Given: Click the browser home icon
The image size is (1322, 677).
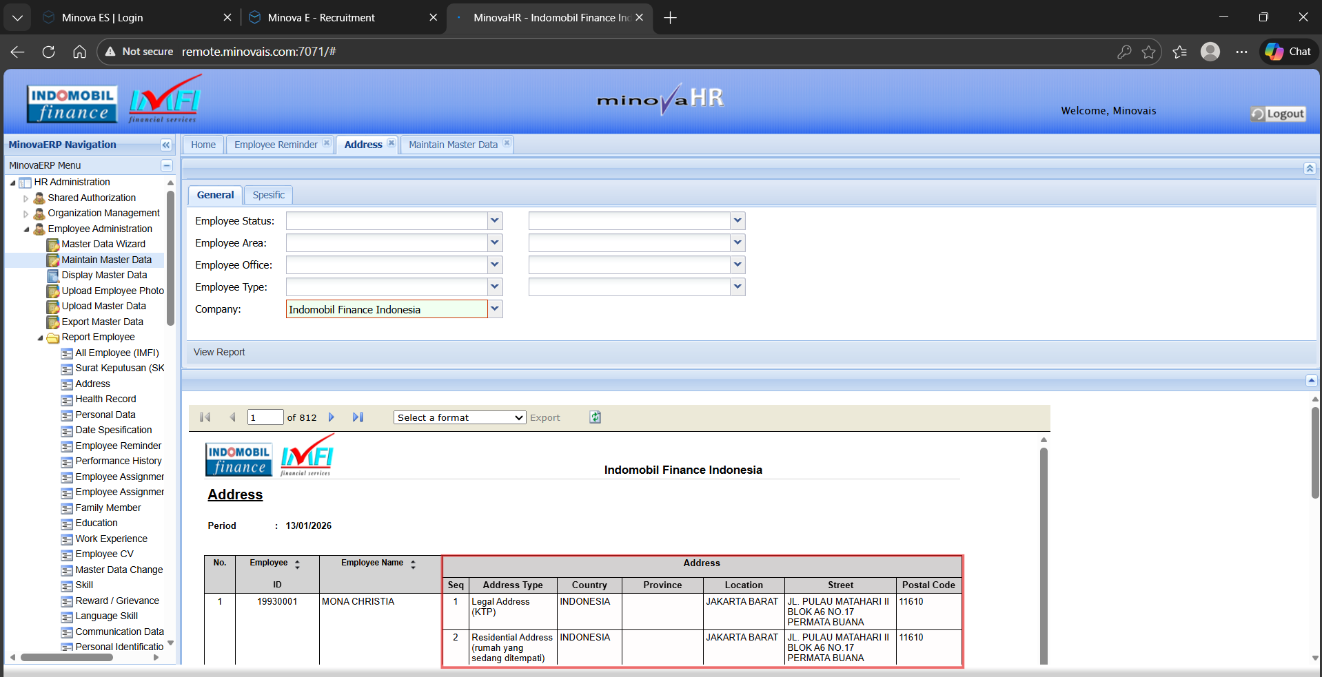Looking at the screenshot, I should pyautogui.click(x=79, y=52).
